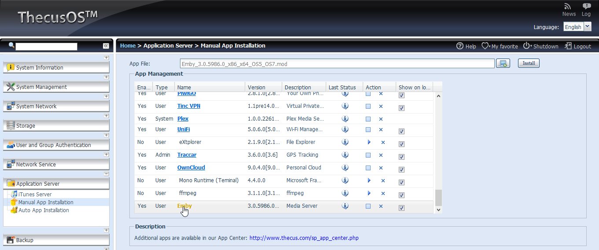Screen dimensions: 599x250
Task: Start the Mono Runtime app
Action: click(x=369, y=180)
